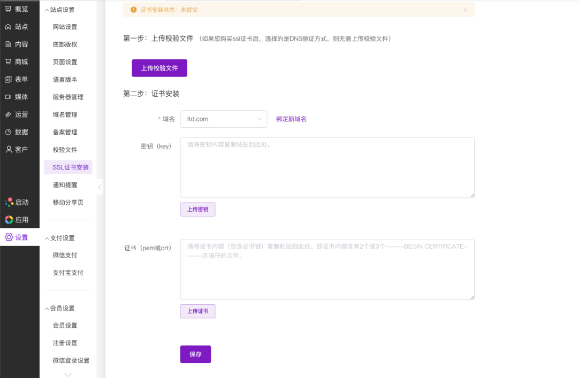Expand more menu items with bottom chevron
This screenshot has height=378, width=578.
[x=68, y=374]
